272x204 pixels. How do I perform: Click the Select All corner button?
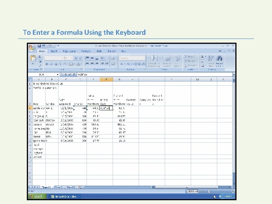[x=30, y=79]
